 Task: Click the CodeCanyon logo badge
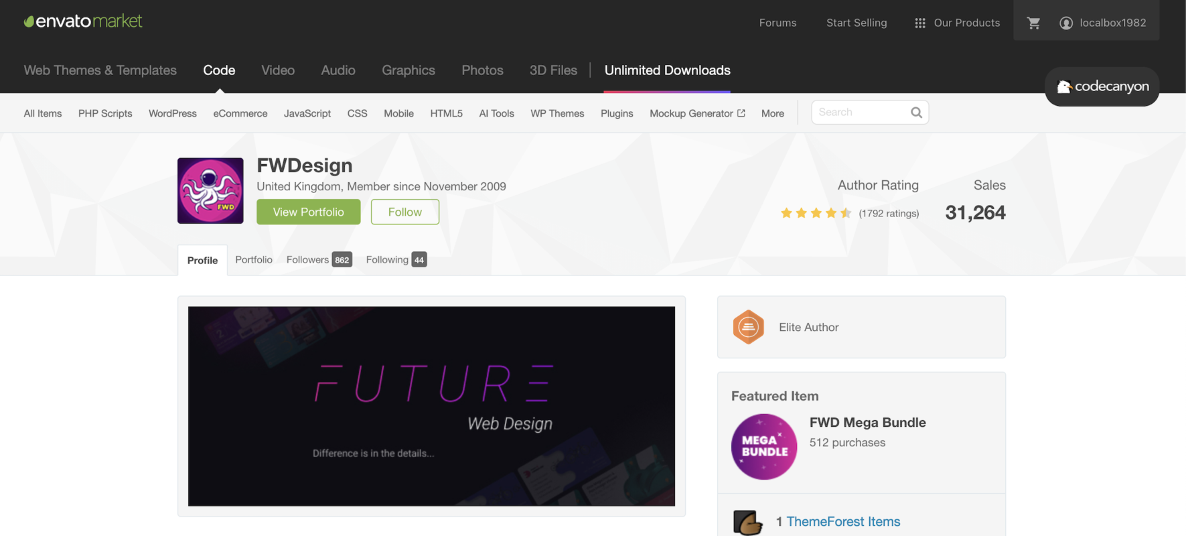[1102, 86]
